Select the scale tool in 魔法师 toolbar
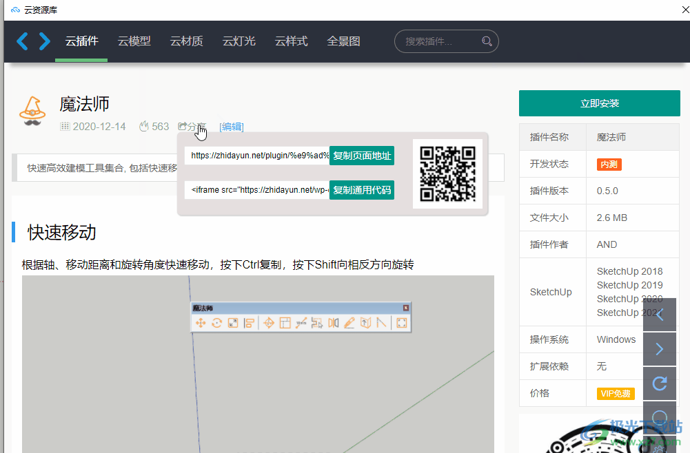This screenshot has height=453, width=690. [233, 324]
